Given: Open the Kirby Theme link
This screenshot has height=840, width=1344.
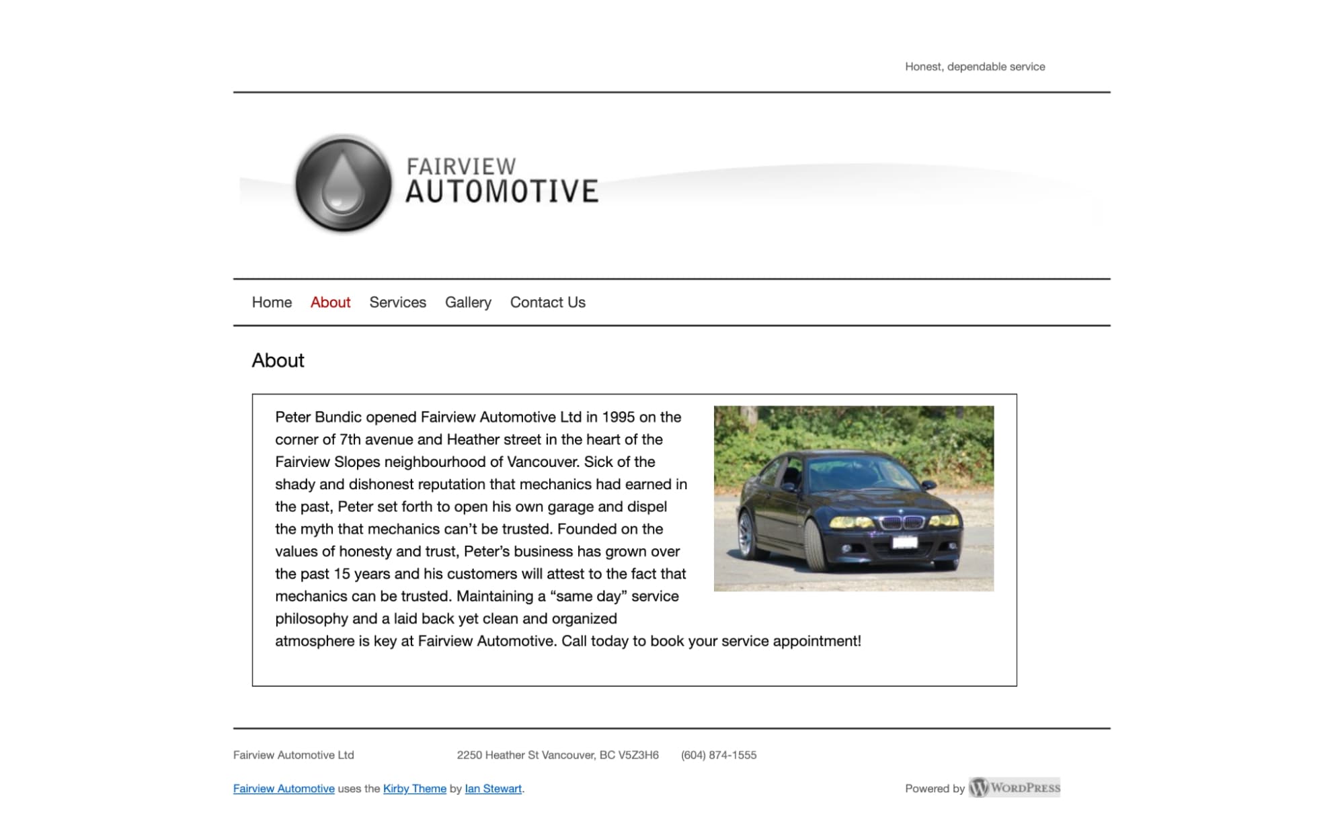Looking at the screenshot, I should [415, 788].
